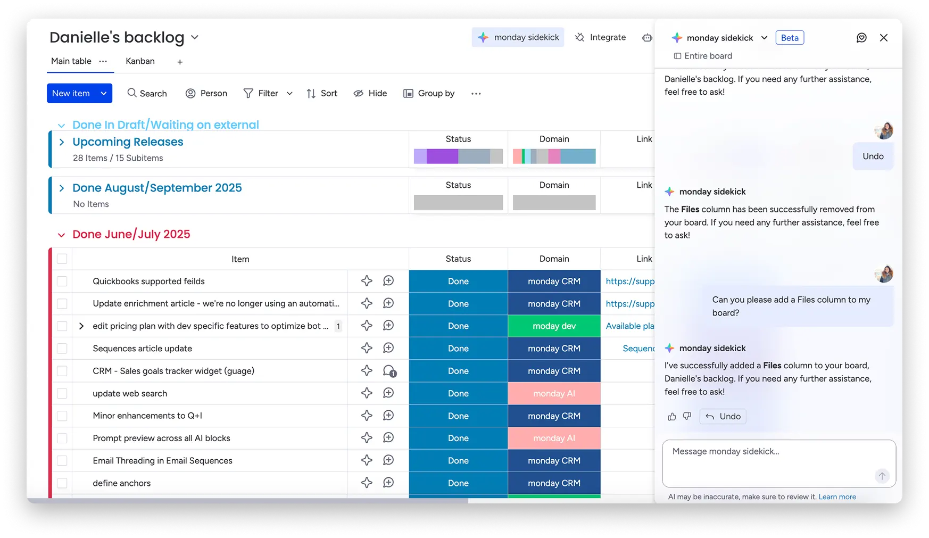This screenshot has height=538, width=929.
Task: Check the edit pricing plan row checkbox
Action: pyautogui.click(x=62, y=326)
